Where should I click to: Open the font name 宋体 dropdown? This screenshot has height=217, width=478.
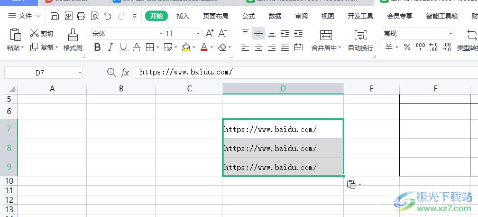[x=161, y=33]
